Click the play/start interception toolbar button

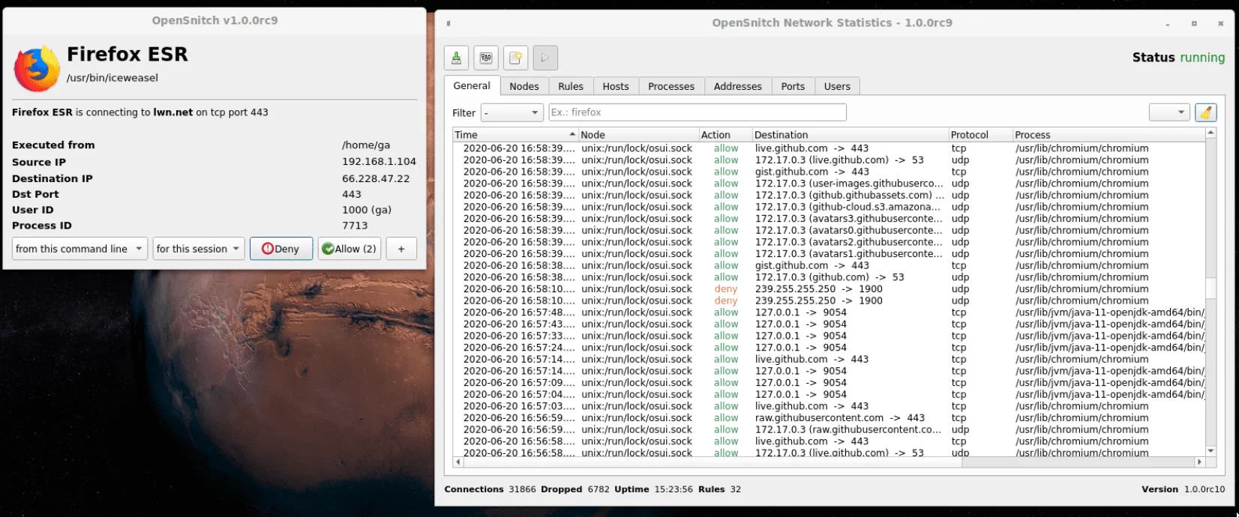coord(545,58)
